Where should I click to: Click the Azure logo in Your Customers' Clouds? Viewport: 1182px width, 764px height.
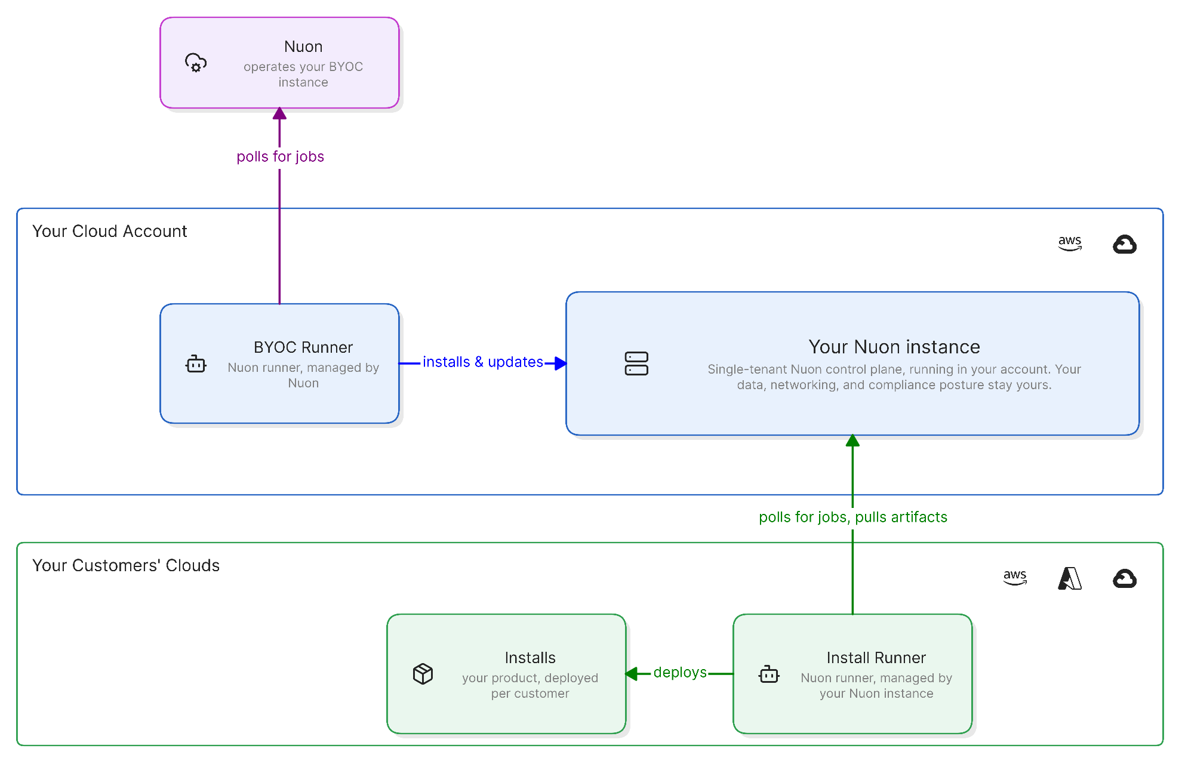(1070, 578)
